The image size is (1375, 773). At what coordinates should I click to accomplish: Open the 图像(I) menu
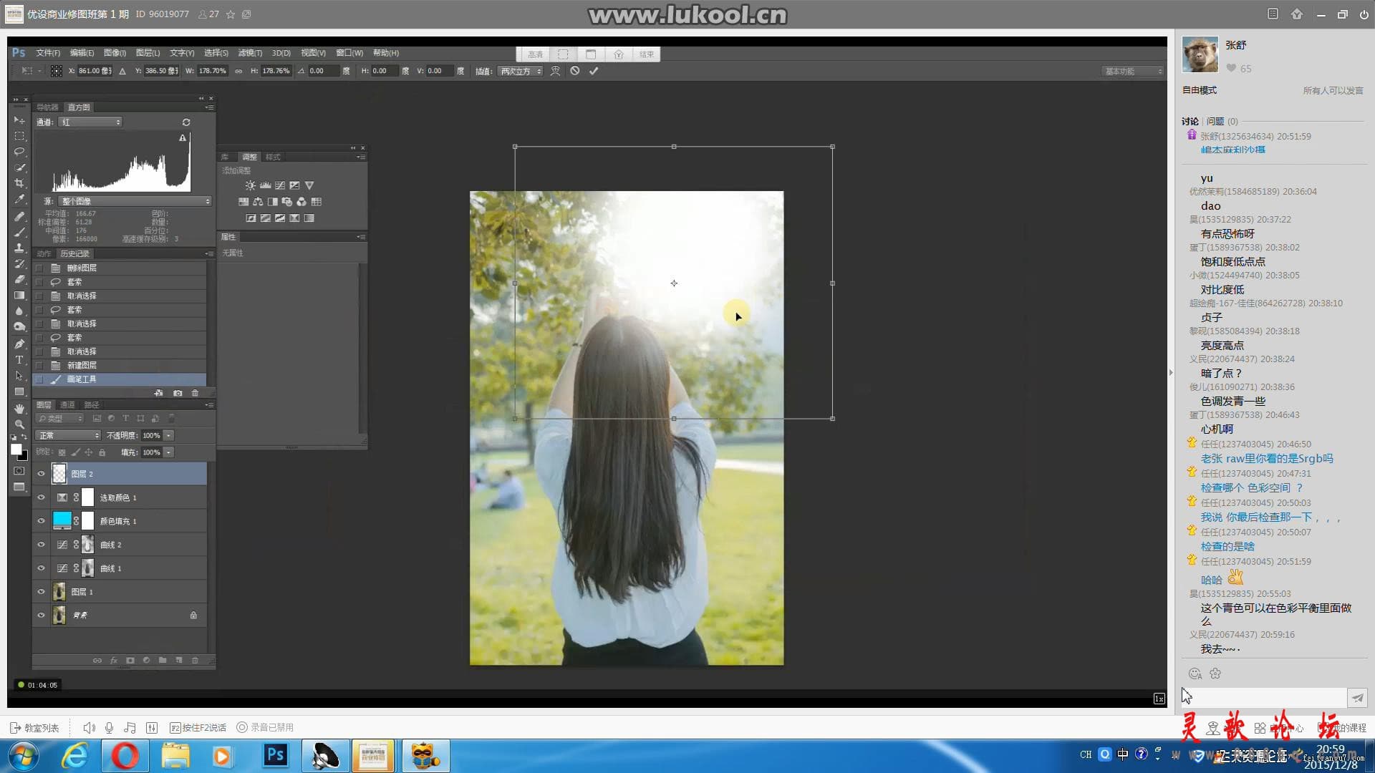[115, 53]
